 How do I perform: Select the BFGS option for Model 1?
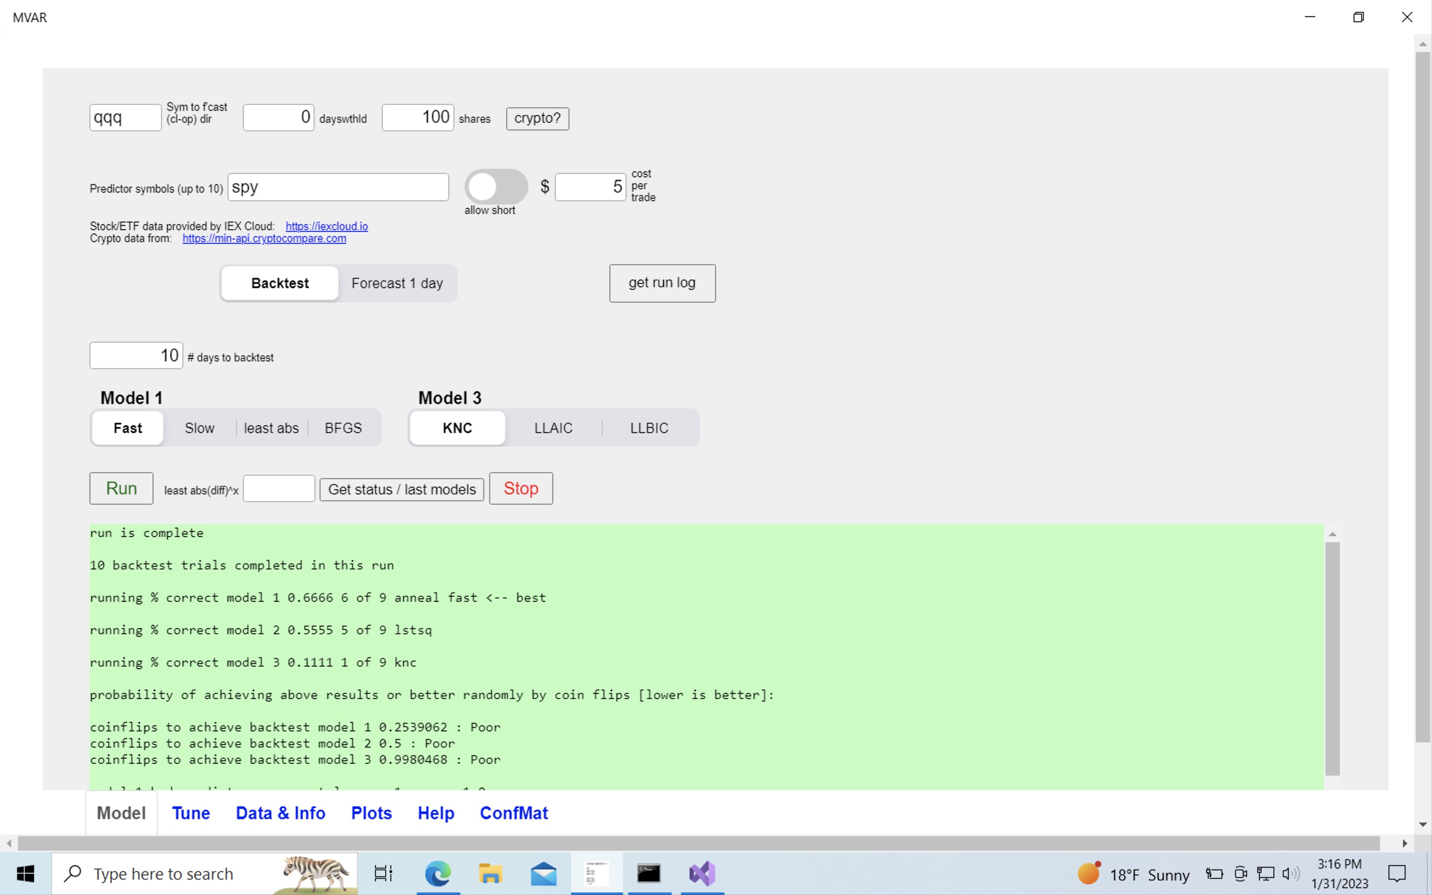(x=343, y=428)
